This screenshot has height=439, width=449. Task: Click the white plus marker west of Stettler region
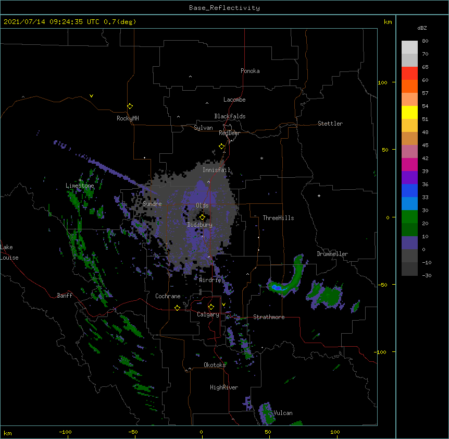319,196
